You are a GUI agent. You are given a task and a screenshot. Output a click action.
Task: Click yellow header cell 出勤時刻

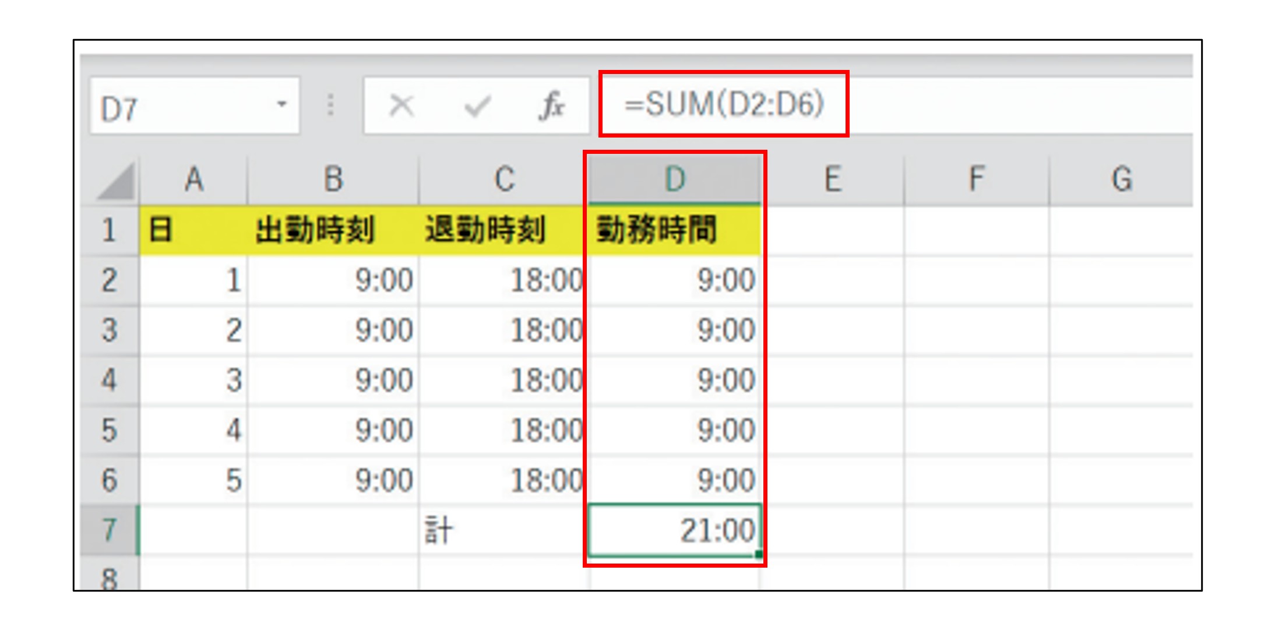click(x=333, y=230)
